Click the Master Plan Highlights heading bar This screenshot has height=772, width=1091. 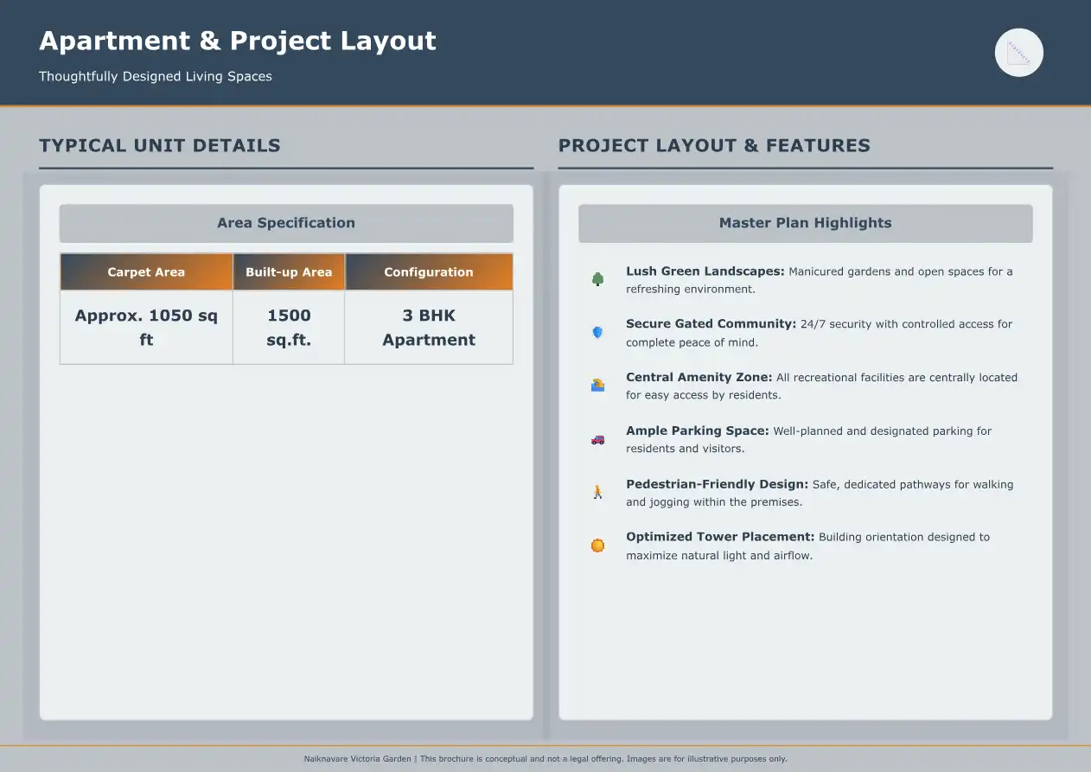tap(805, 223)
